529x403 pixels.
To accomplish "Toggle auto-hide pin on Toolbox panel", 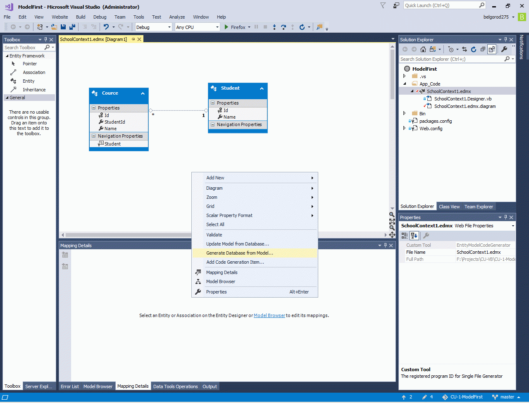I will click(45, 40).
